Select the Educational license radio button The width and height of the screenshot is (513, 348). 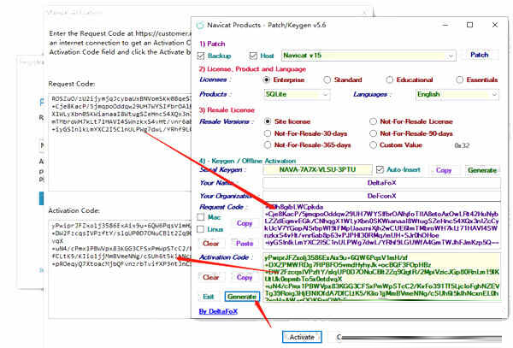click(x=389, y=80)
